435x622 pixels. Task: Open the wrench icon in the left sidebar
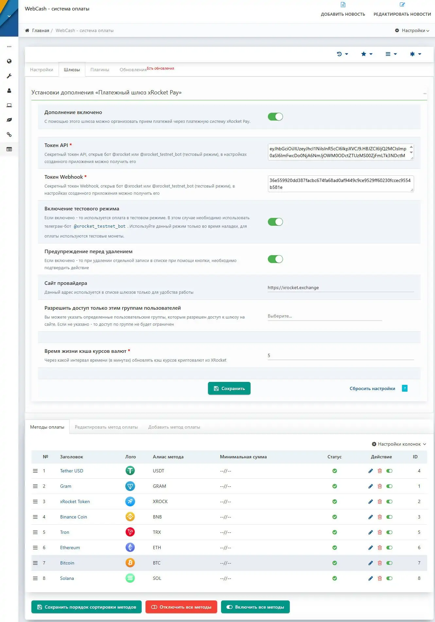(9, 76)
